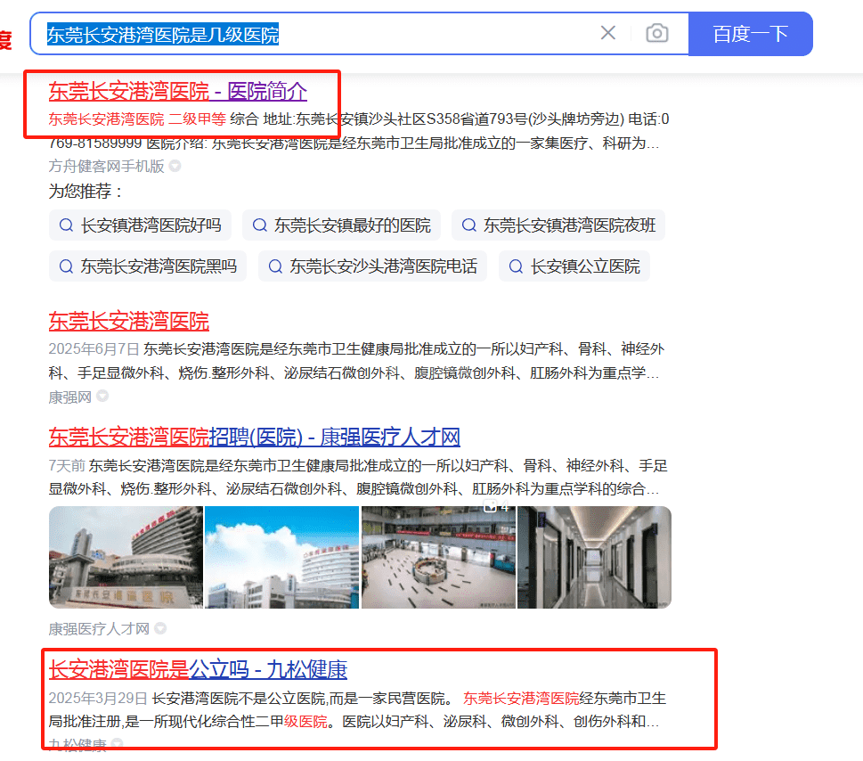Open hospital corridor photo
The image size is (863, 761).
[x=594, y=557]
